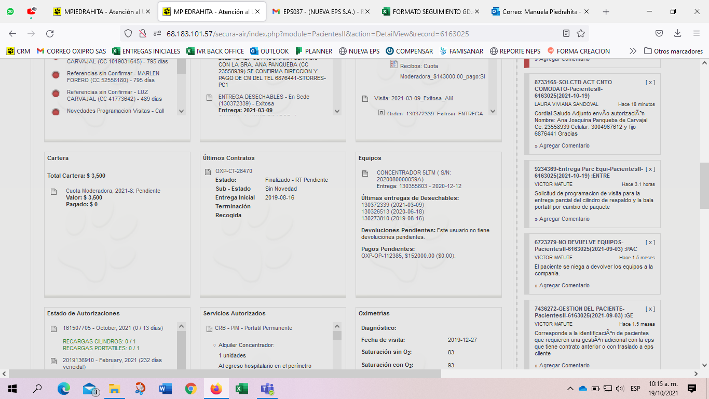Click the vertical page scrollbar thumb

click(704, 185)
